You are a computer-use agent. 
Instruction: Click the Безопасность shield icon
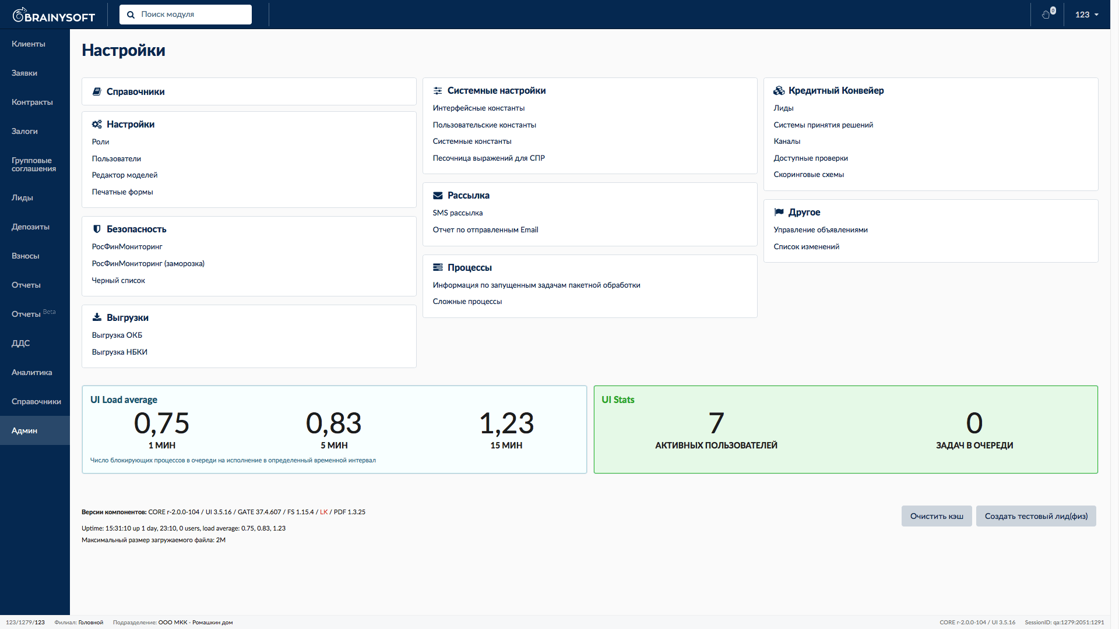(97, 229)
